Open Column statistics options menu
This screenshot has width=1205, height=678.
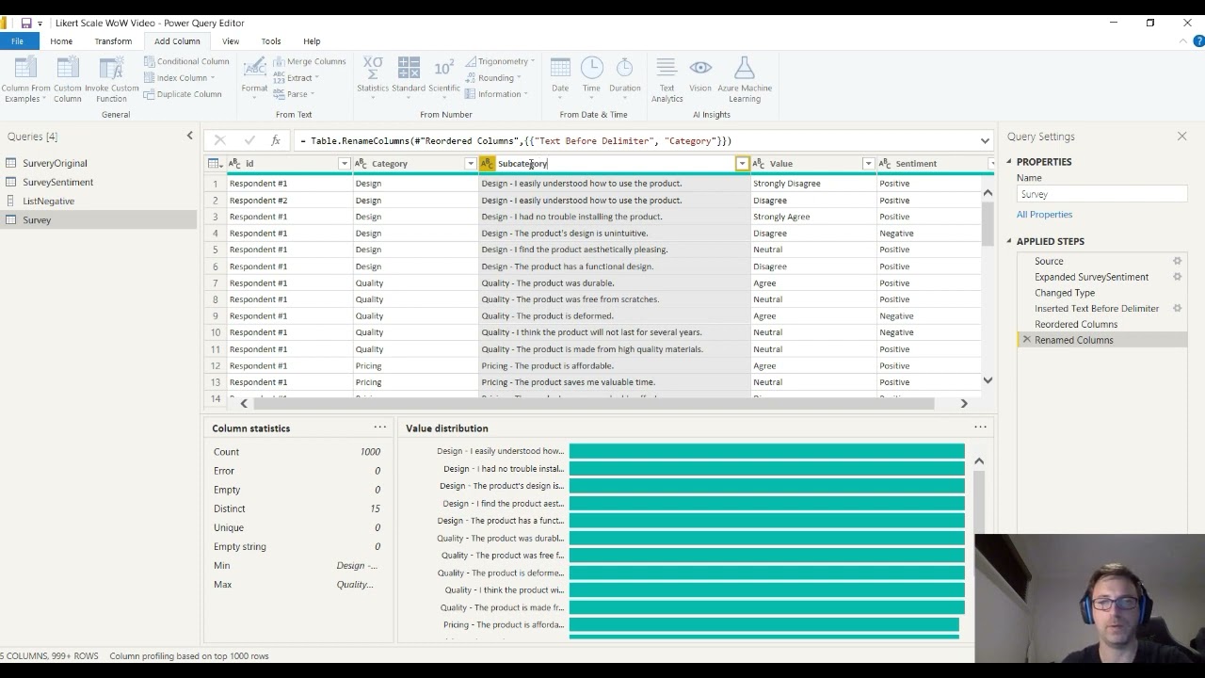click(379, 428)
